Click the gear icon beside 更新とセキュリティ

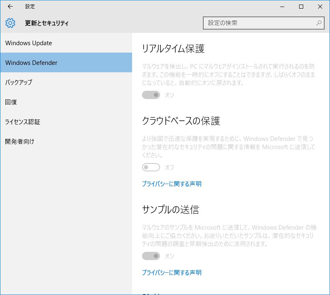click(x=10, y=23)
